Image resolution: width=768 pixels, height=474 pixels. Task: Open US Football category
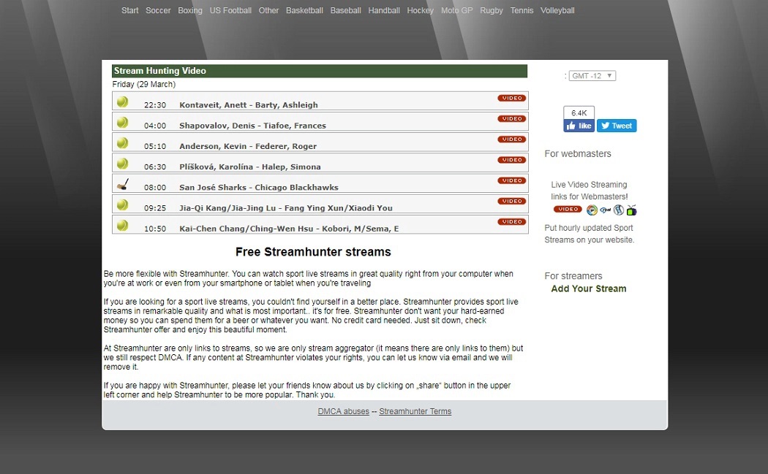[x=230, y=10]
